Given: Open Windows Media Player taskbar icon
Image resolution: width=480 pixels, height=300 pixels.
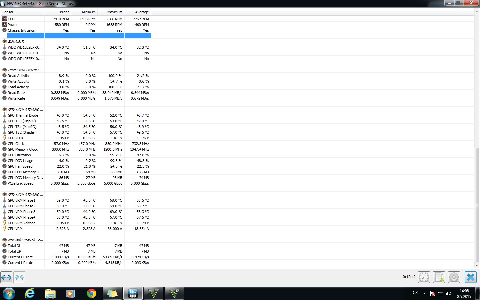Looking at the screenshot, I should coord(70,294).
